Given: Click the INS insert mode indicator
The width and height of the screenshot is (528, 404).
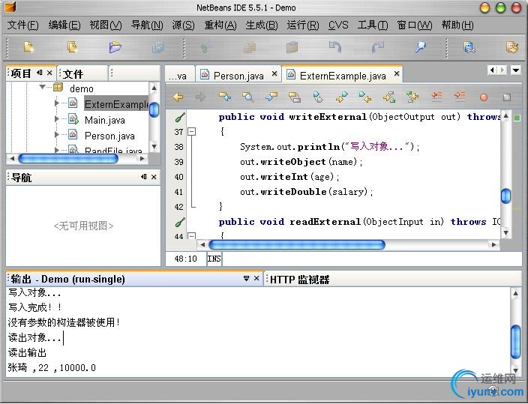Looking at the screenshot, I should pyautogui.click(x=214, y=259).
